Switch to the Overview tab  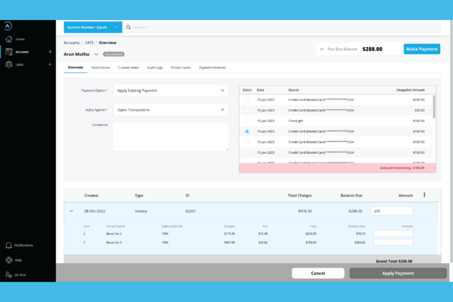pyautogui.click(x=75, y=67)
